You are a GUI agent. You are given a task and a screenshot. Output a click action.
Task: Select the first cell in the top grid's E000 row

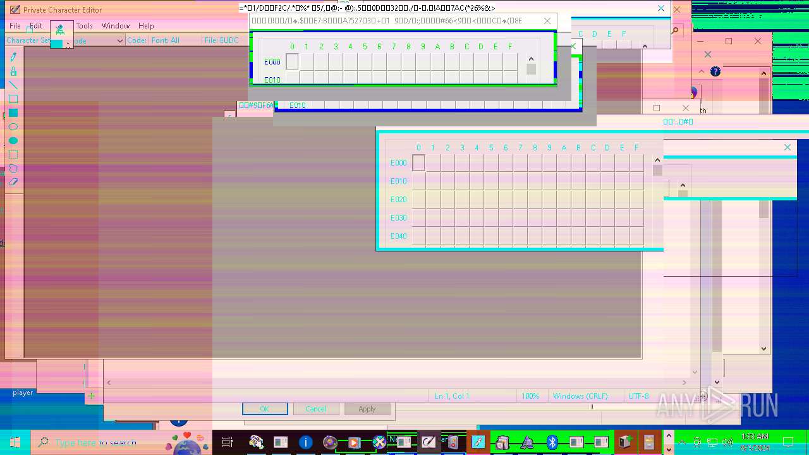(292, 61)
